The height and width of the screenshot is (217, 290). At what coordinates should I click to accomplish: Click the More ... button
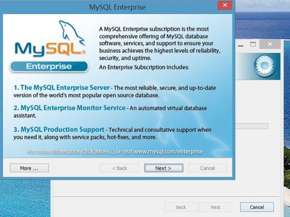coord(29,168)
